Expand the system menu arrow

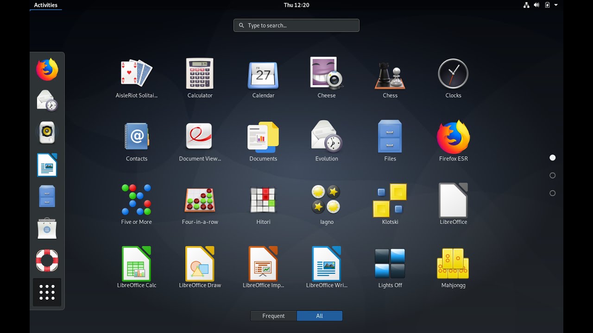tap(556, 5)
